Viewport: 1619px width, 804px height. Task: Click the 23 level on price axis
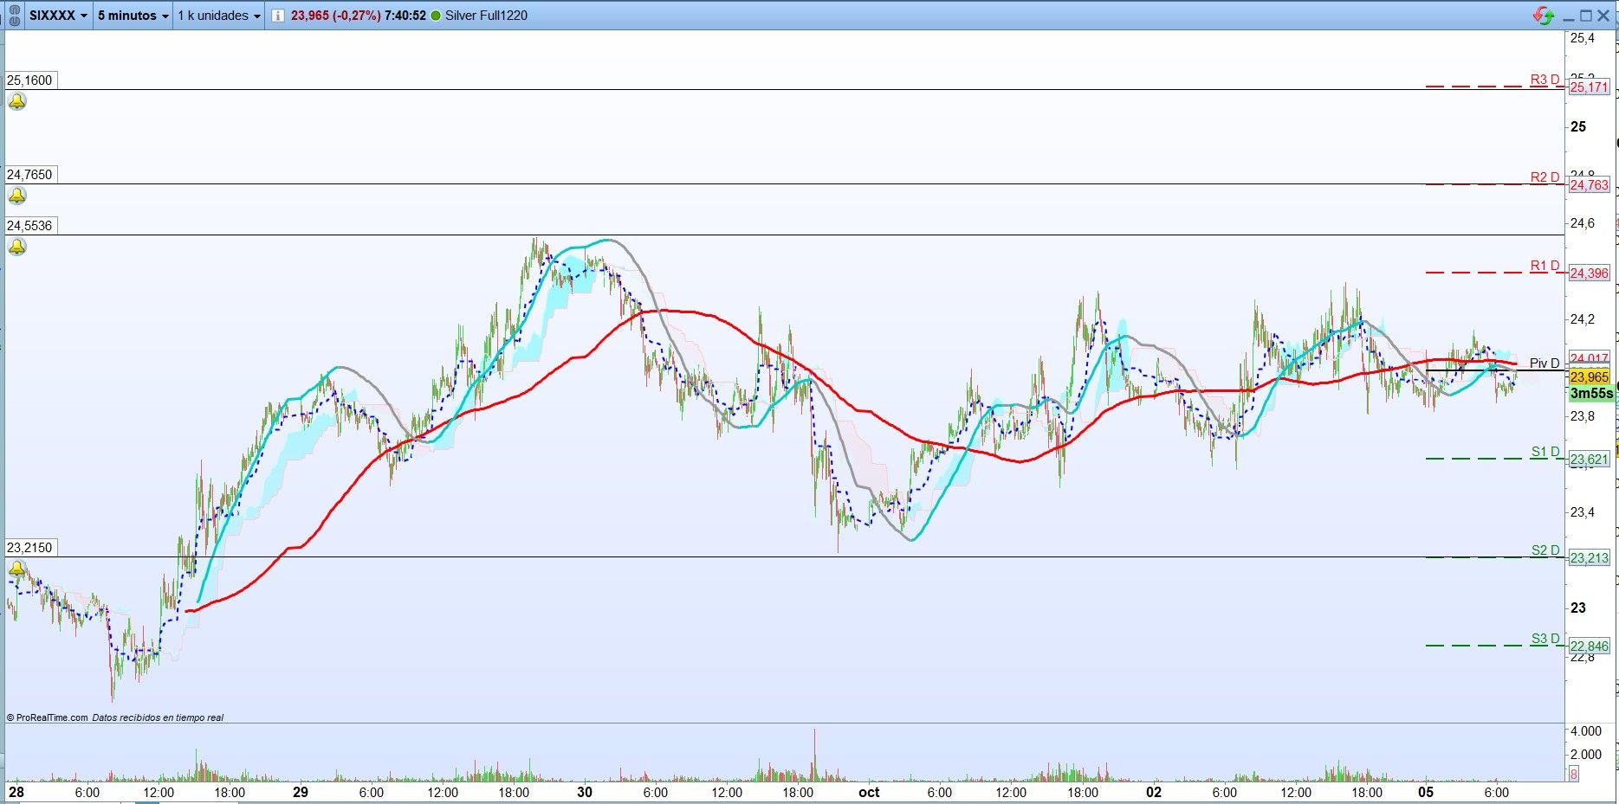[x=1578, y=608]
